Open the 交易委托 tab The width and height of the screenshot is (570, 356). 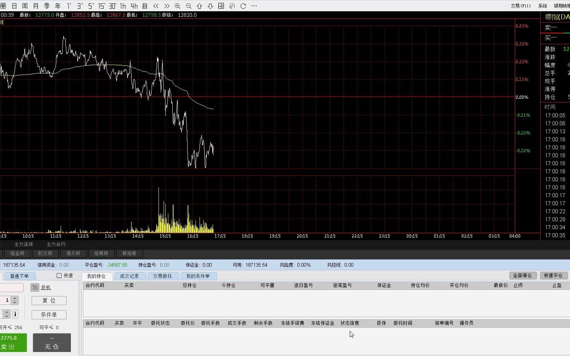162,276
